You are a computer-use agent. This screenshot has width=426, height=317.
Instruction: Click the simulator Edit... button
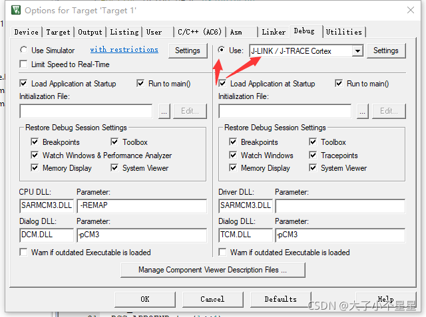click(x=190, y=111)
